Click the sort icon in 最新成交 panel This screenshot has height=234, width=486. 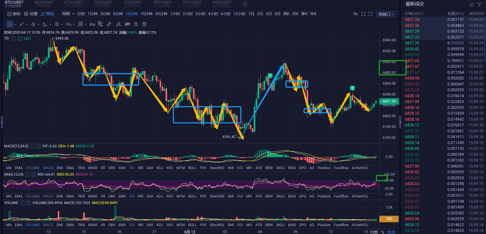[472, 4]
